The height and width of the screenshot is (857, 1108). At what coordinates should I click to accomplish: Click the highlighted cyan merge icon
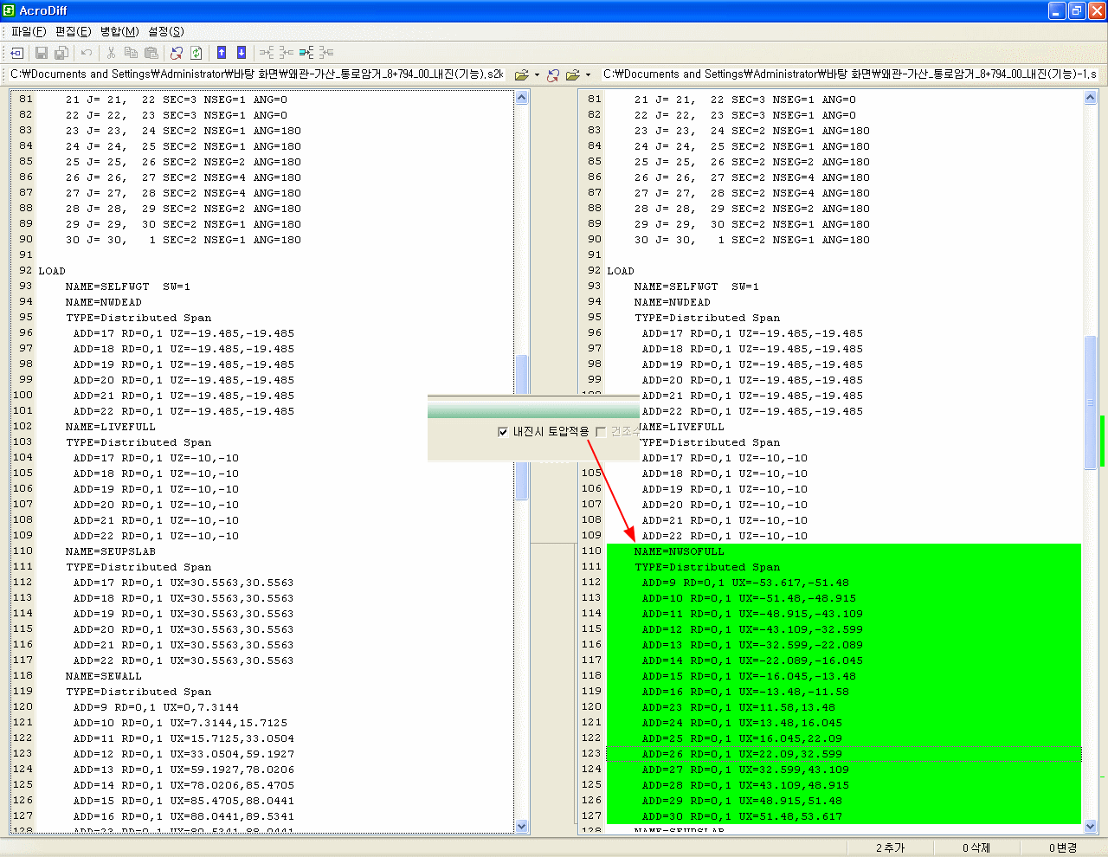(x=306, y=53)
